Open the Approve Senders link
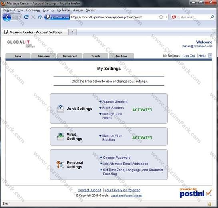218x208 pixels. point(115,102)
